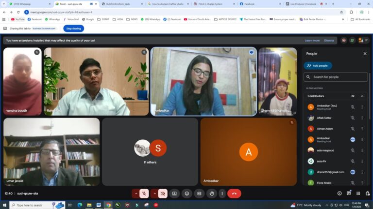Toggle the camera on/off button
Screen dimensions: 373x209
[163, 194]
